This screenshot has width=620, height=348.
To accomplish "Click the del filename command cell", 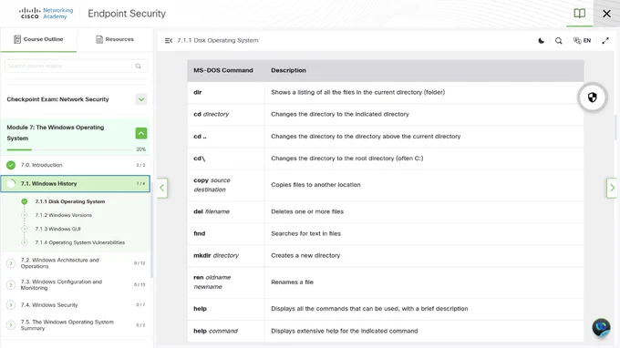I will (x=226, y=211).
